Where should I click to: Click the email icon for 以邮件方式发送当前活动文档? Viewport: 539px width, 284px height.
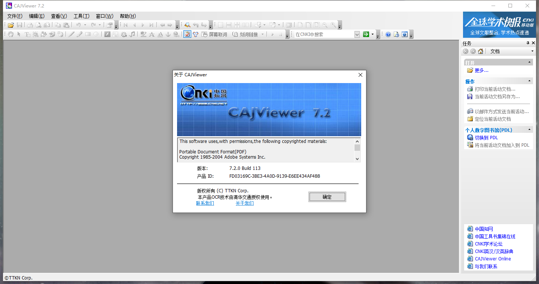tap(470, 111)
